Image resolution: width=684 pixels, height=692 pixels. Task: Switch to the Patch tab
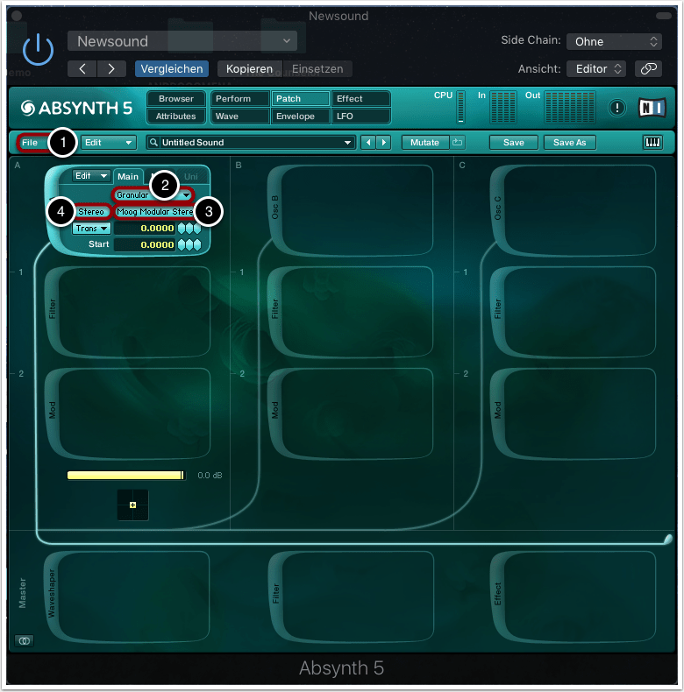pos(301,99)
